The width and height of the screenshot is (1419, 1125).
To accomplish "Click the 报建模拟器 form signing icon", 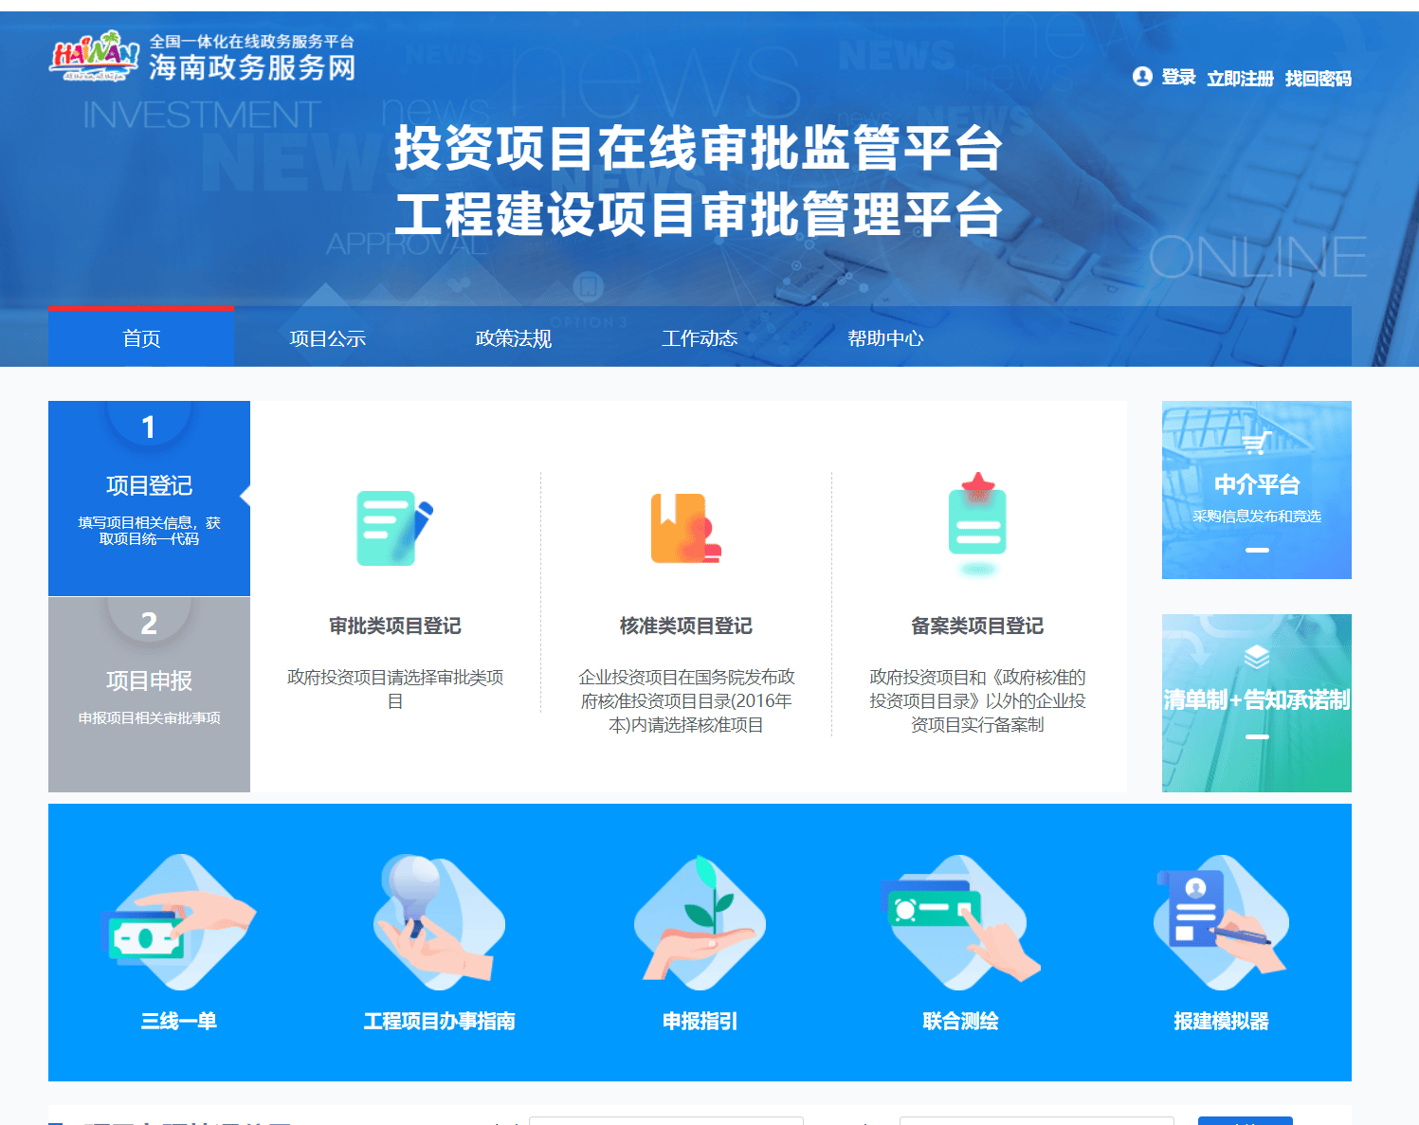I will [1221, 921].
